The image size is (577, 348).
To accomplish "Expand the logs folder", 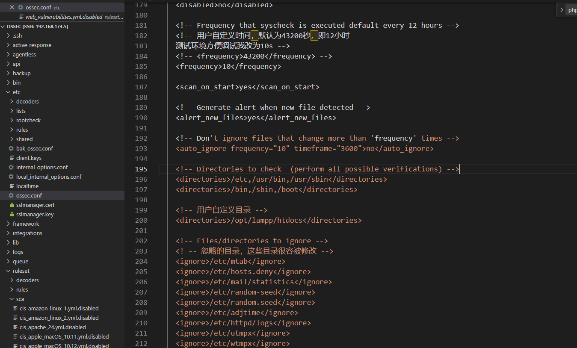I will tap(9, 252).
